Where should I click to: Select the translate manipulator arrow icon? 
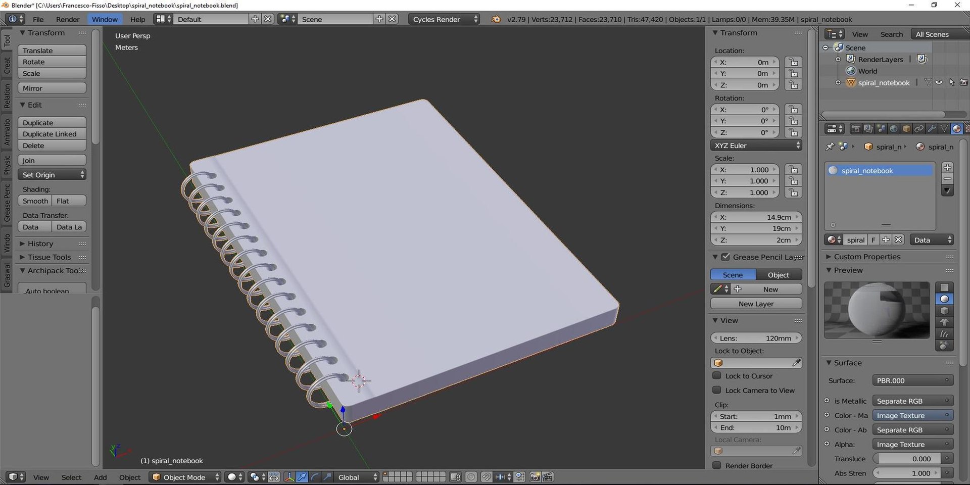[302, 477]
